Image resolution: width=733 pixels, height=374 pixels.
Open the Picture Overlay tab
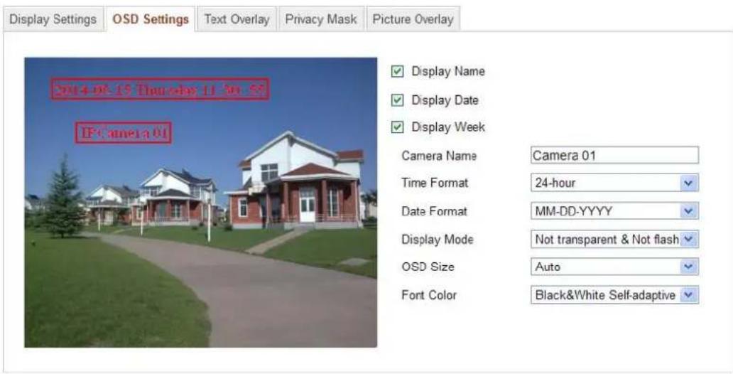point(413,19)
